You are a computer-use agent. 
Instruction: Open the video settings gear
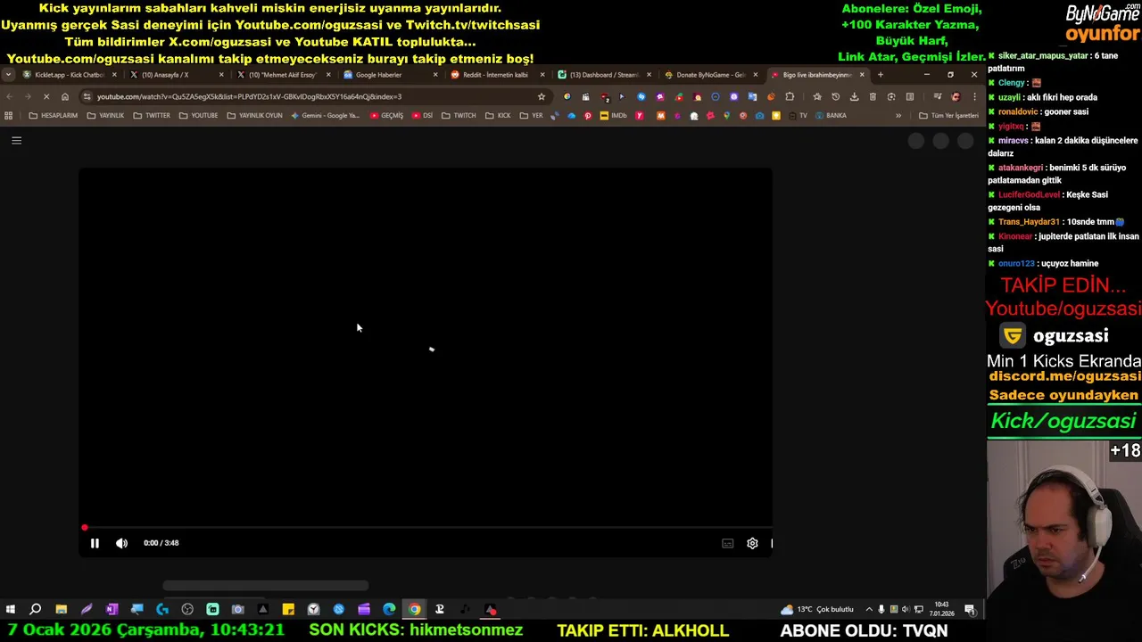[x=752, y=543]
